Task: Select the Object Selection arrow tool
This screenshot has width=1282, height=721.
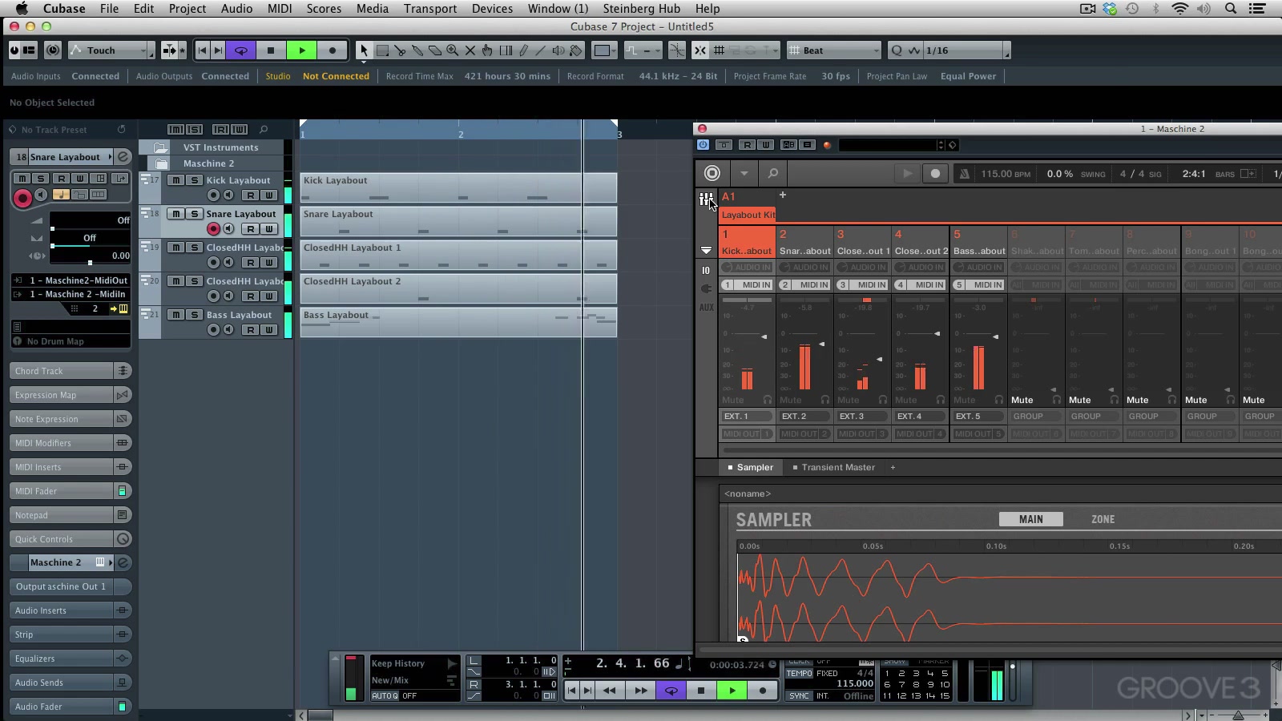Action: coord(365,50)
